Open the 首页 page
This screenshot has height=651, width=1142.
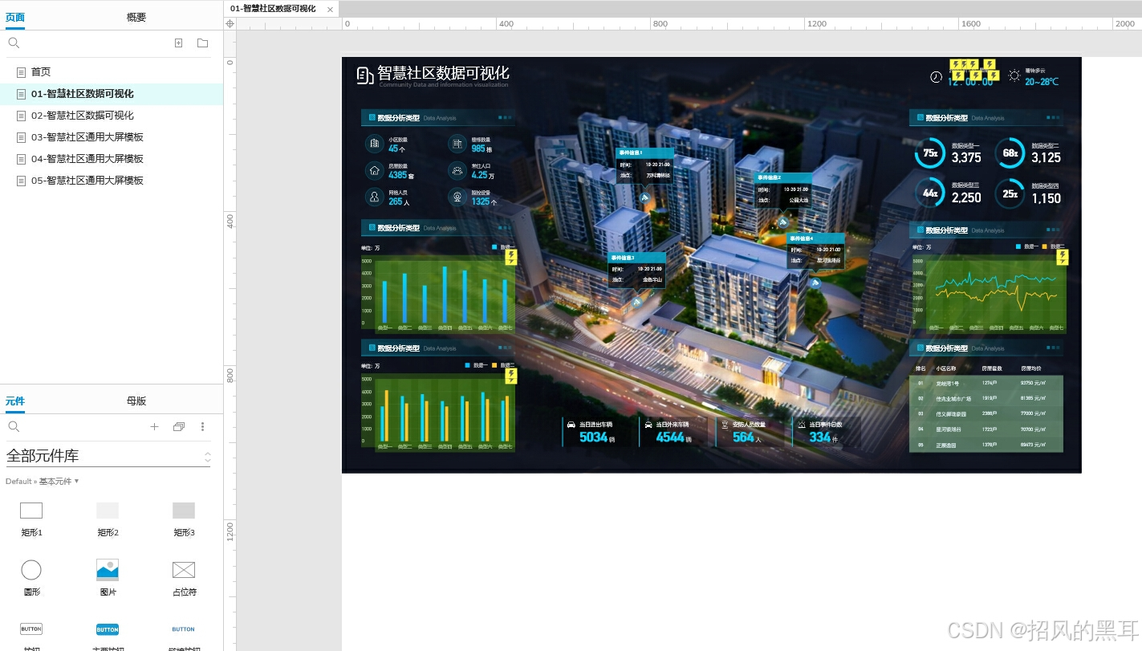click(40, 72)
